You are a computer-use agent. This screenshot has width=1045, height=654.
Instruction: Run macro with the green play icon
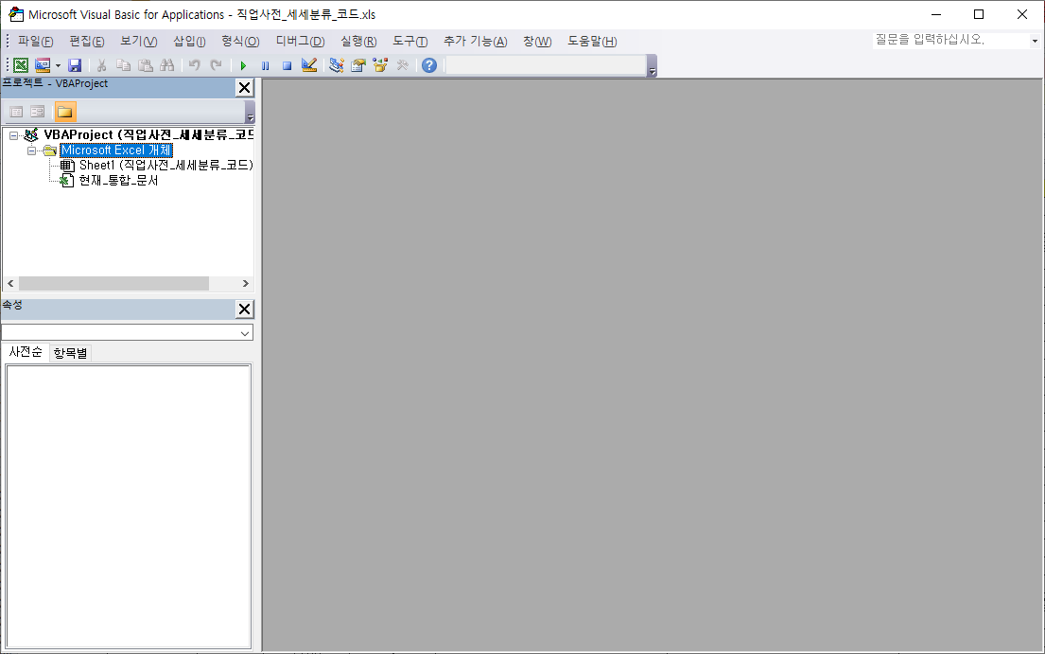tap(243, 65)
